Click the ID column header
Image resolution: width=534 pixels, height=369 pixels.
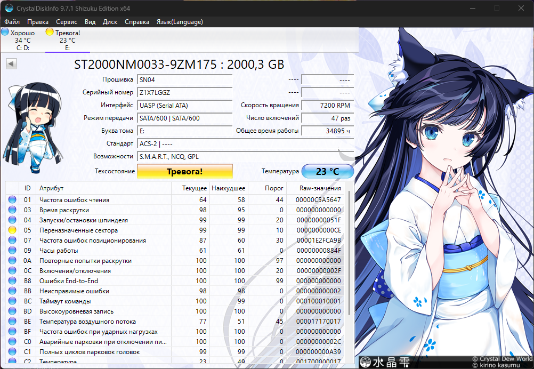(x=28, y=188)
